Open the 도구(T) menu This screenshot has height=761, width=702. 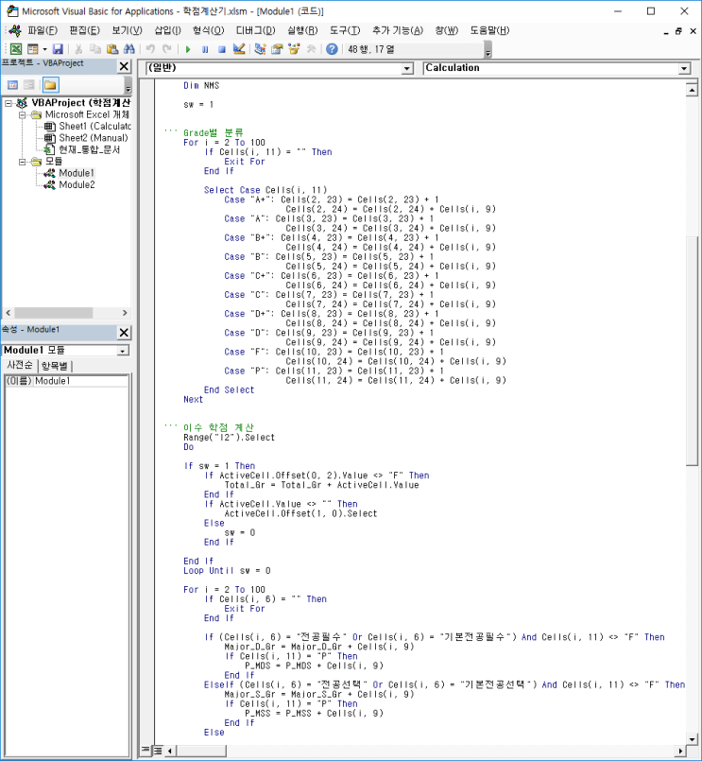[345, 30]
